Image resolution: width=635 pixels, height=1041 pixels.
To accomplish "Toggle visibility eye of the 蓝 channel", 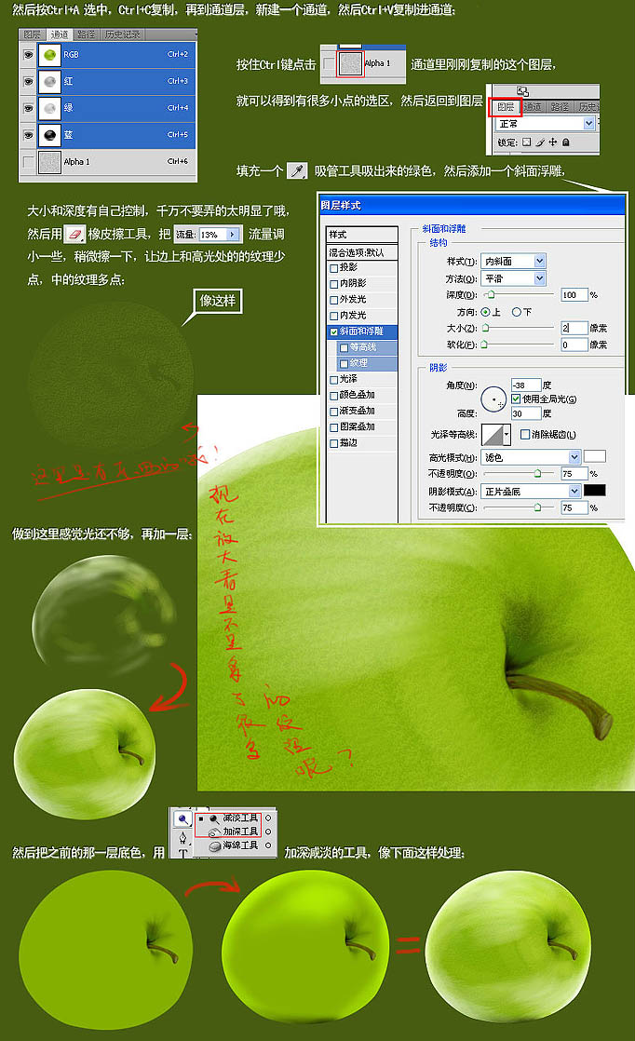I will click(29, 135).
